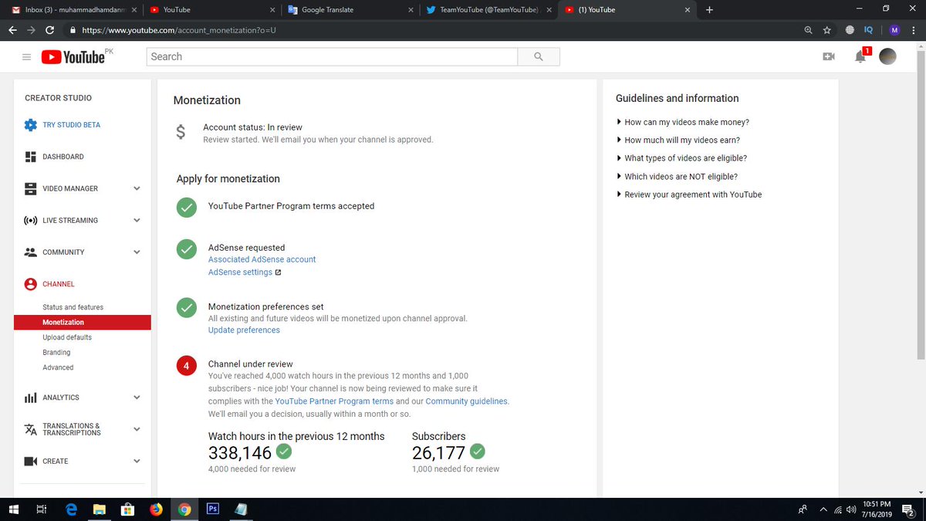Open File Explorer from the taskbar

(x=99, y=509)
